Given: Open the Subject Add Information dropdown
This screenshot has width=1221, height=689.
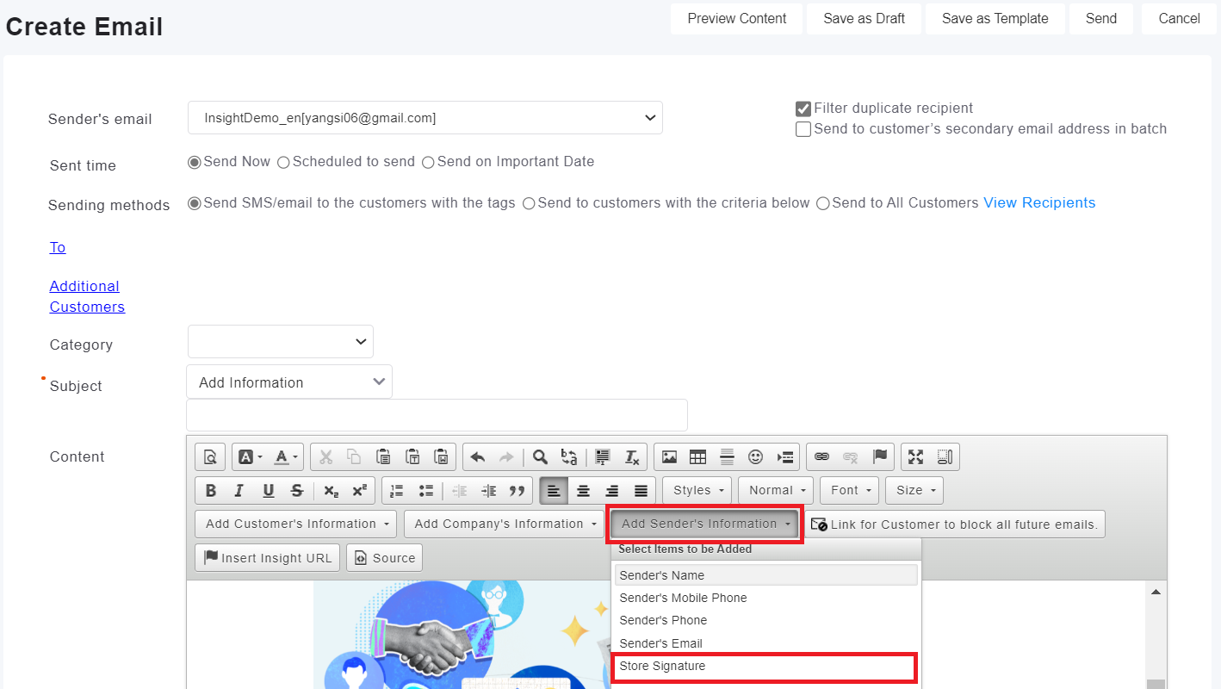Looking at the screenshot, I should click(x=289, y=382).
